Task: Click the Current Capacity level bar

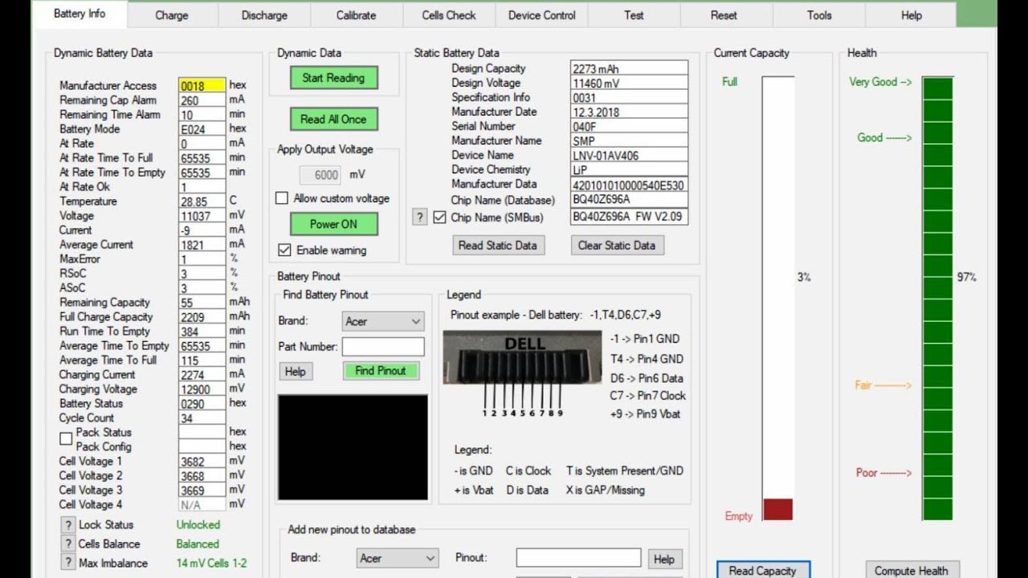Action: (x=777, y=299)
